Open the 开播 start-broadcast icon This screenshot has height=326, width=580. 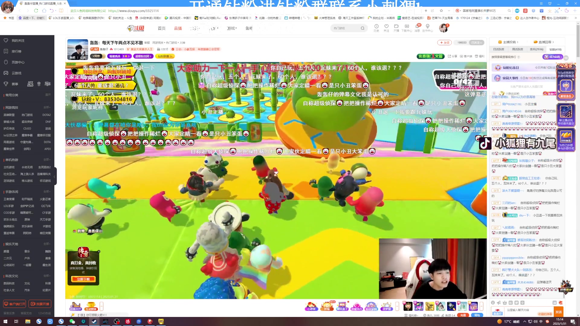coord(396,27)
